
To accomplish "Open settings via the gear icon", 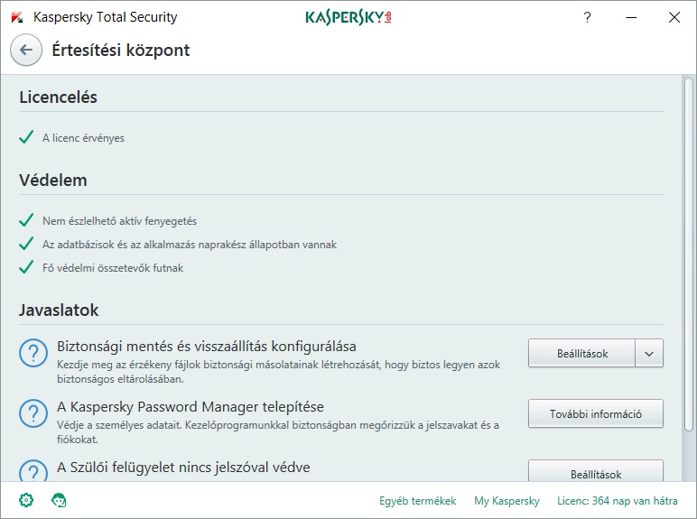I will [26, 500].
